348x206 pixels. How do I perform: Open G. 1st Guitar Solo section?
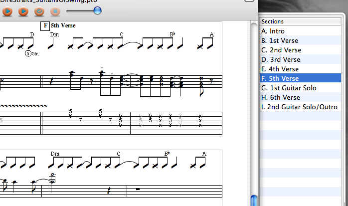point(300,88)
